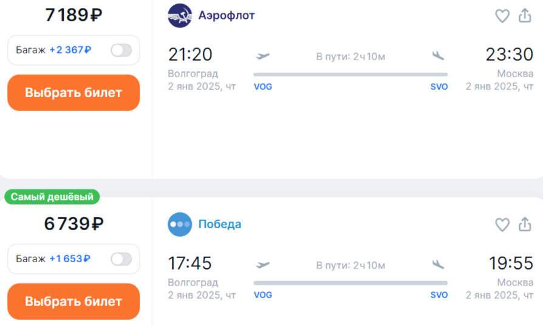This screenshot has height=326, width=543.
Task: Click share icon on Pobeda flight
Action: [525, 225]
